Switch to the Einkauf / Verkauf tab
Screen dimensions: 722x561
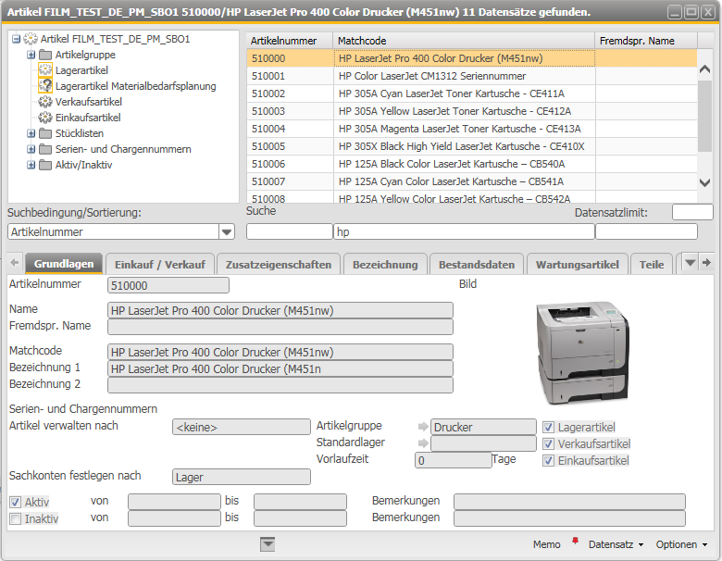point(160,265)
